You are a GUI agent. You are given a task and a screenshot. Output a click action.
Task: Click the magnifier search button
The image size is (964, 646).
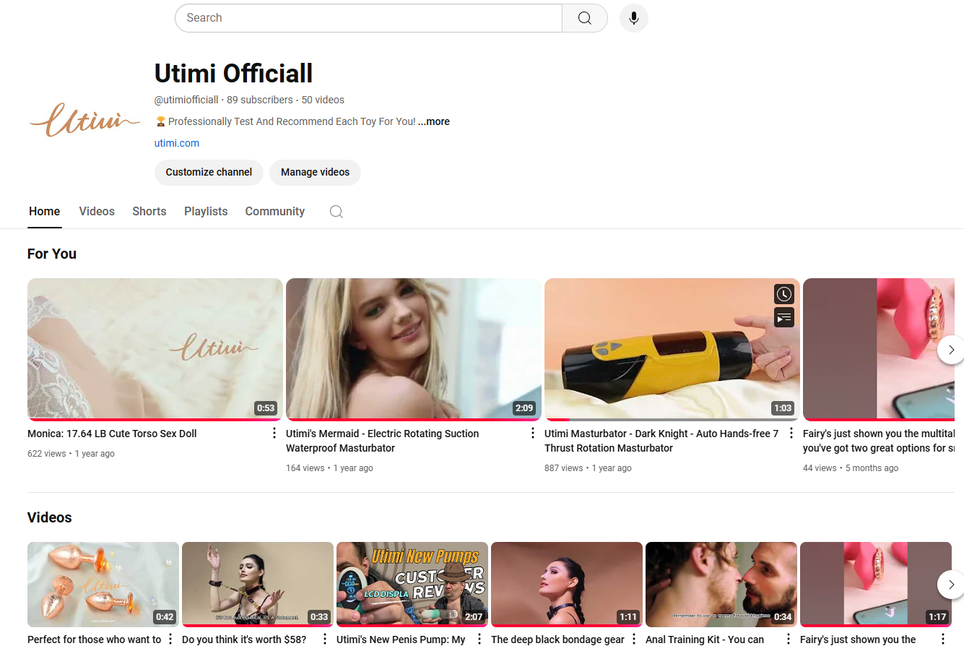[585, 18]
